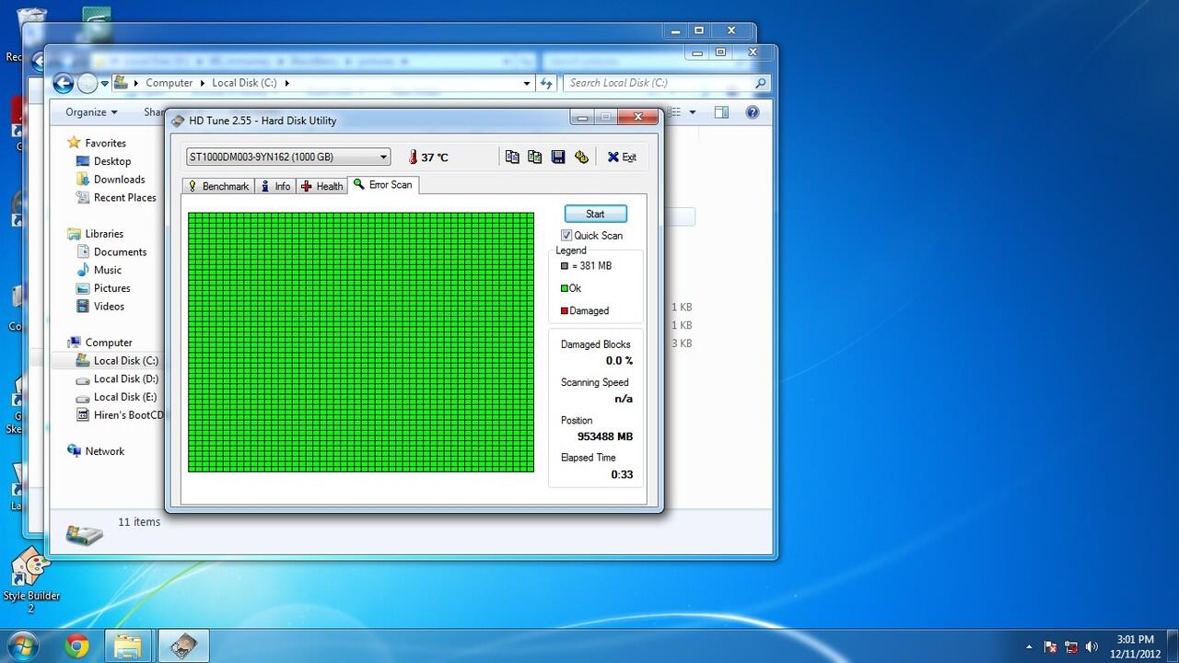Click the 0:33 elapsed time value
The width and height of the screenshot is (1179, 663).
click(x=622, y=475)
